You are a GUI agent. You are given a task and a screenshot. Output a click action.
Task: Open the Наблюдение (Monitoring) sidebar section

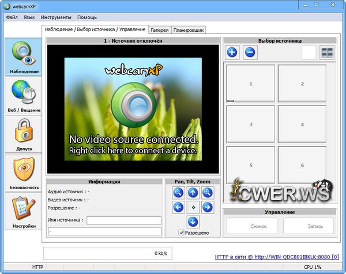(24, 57)
